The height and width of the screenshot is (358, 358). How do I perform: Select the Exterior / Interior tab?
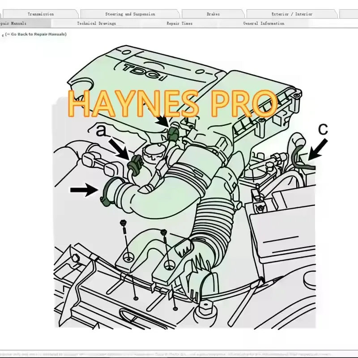pyautogui.click(x=292, y=14)
